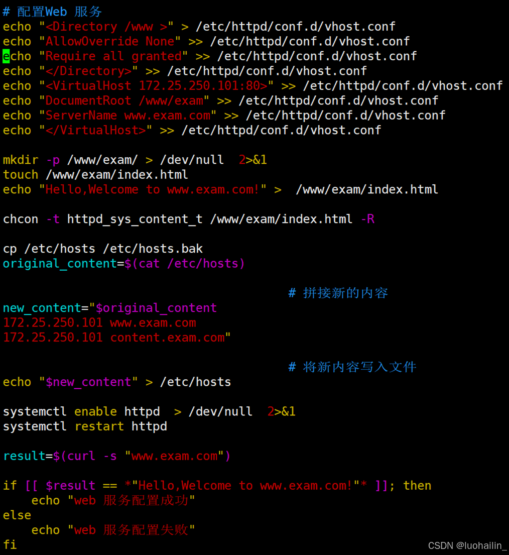Click the string 'web 服务配置失败'
This screenshot has height=555, width=509.
(x=131, y=530)
